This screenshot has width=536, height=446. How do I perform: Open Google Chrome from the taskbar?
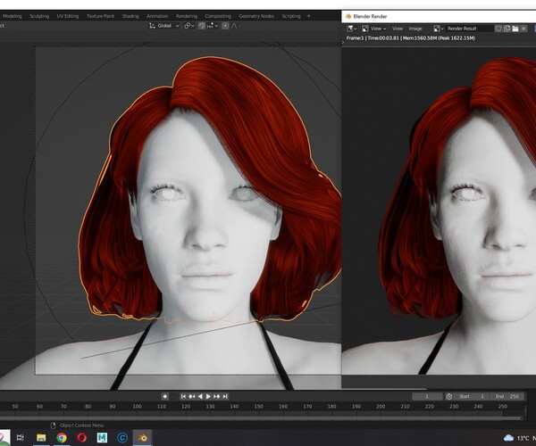(x=62, y=437)
